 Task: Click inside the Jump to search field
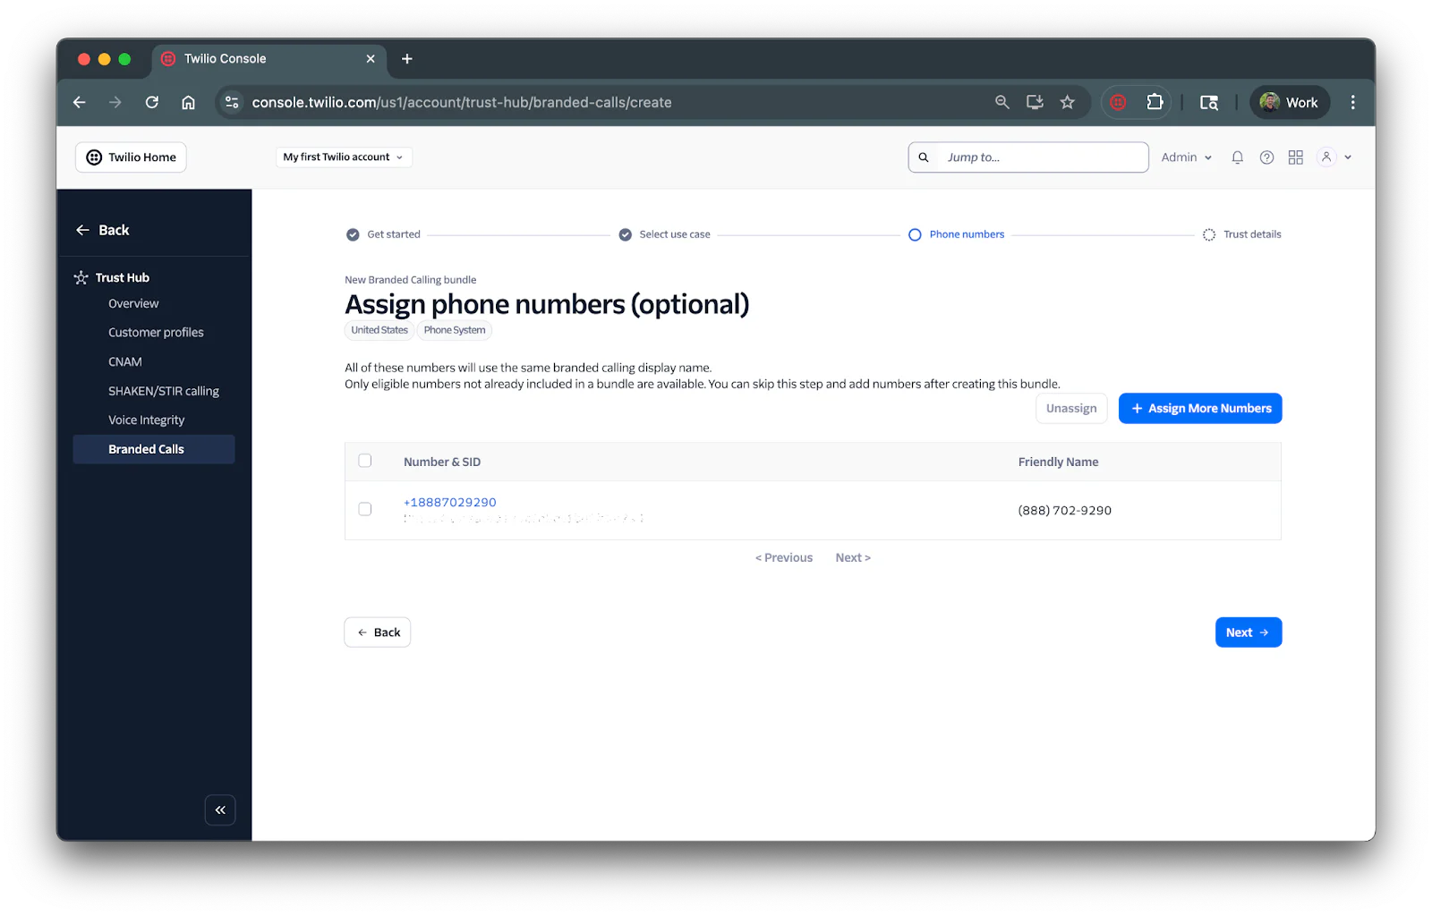click(1029, 157)
